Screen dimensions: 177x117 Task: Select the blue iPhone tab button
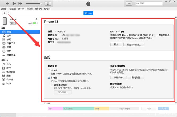(88, 13)
